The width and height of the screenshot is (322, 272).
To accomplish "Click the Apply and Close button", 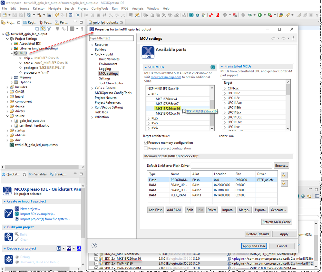I will pyautogui.click(x=254, y=246).
